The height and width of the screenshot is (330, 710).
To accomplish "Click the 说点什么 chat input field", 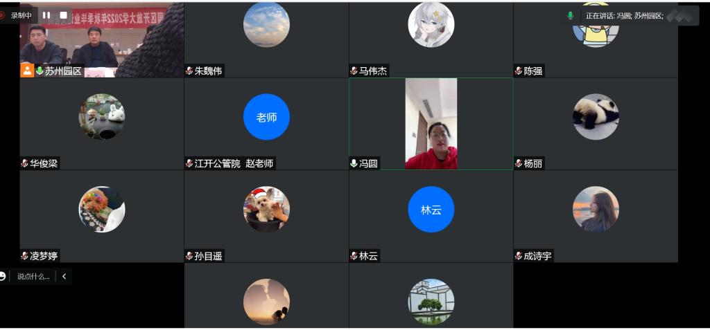I will click(x=33, y=276).
